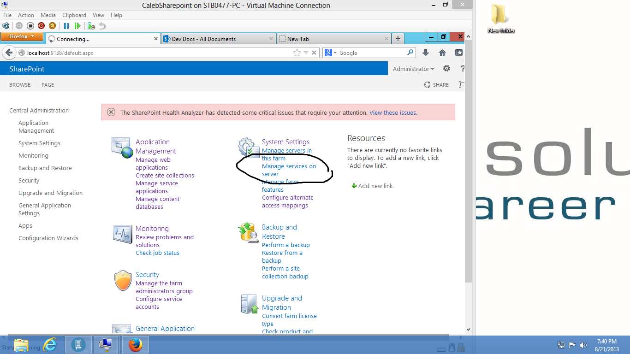The image size is (630, 354).
Task: Dismiss Health Analyzer alert X icon
Action: pos(111,112)
